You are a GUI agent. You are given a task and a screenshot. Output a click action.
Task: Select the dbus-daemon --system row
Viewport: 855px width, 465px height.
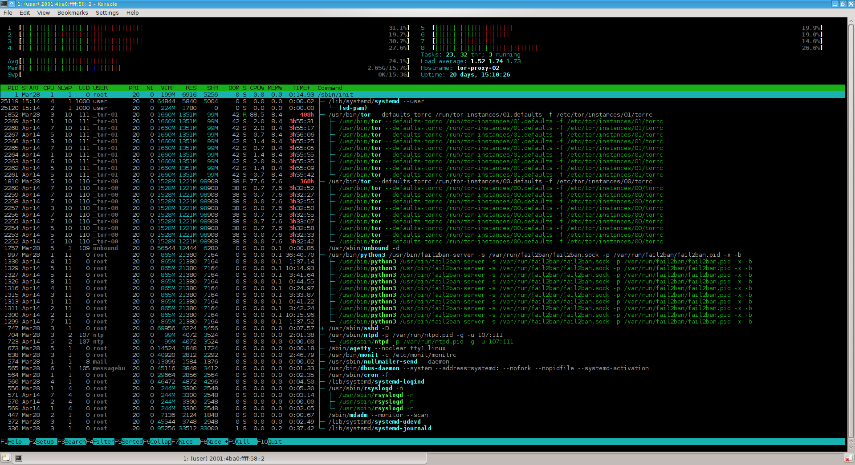tap(423, 368)
